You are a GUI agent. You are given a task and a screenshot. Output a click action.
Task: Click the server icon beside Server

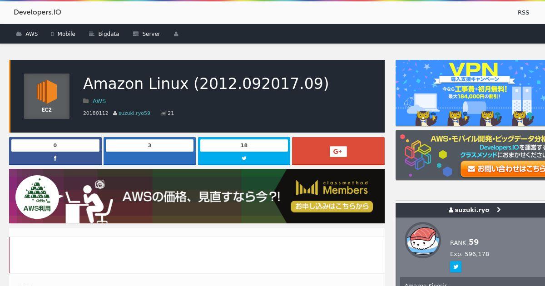(x=135, y=34)
